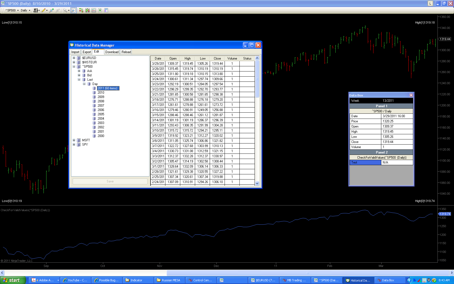The height and width of the screenshot is (284, 454).
Task: Click the 1319.44 price marker on axis
Action: (x=445, y=39)
